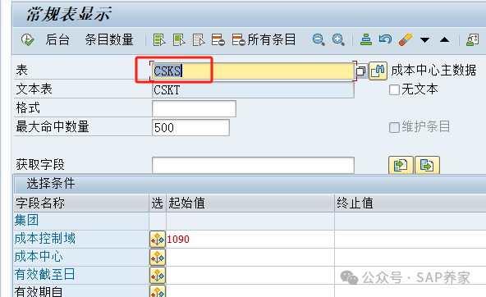Click the 成本控制域 field name link

point(45,239)
